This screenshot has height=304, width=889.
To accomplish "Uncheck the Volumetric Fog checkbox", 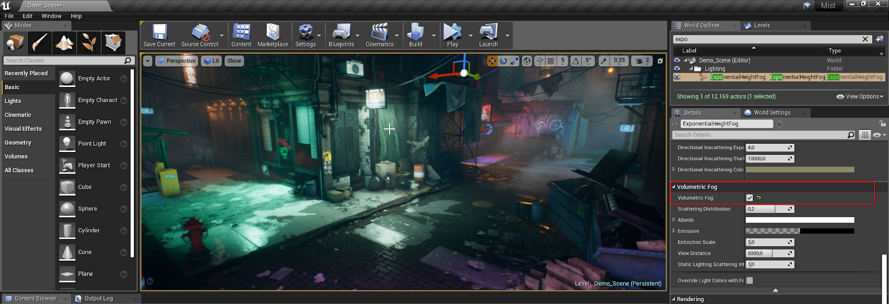I will click(750, 197).
